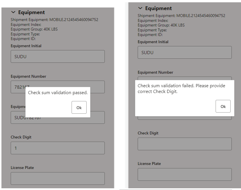This screenshot has height=190, width=241.
Task: Focus License Plate field in left panel
Action: (x=57, y=178)
